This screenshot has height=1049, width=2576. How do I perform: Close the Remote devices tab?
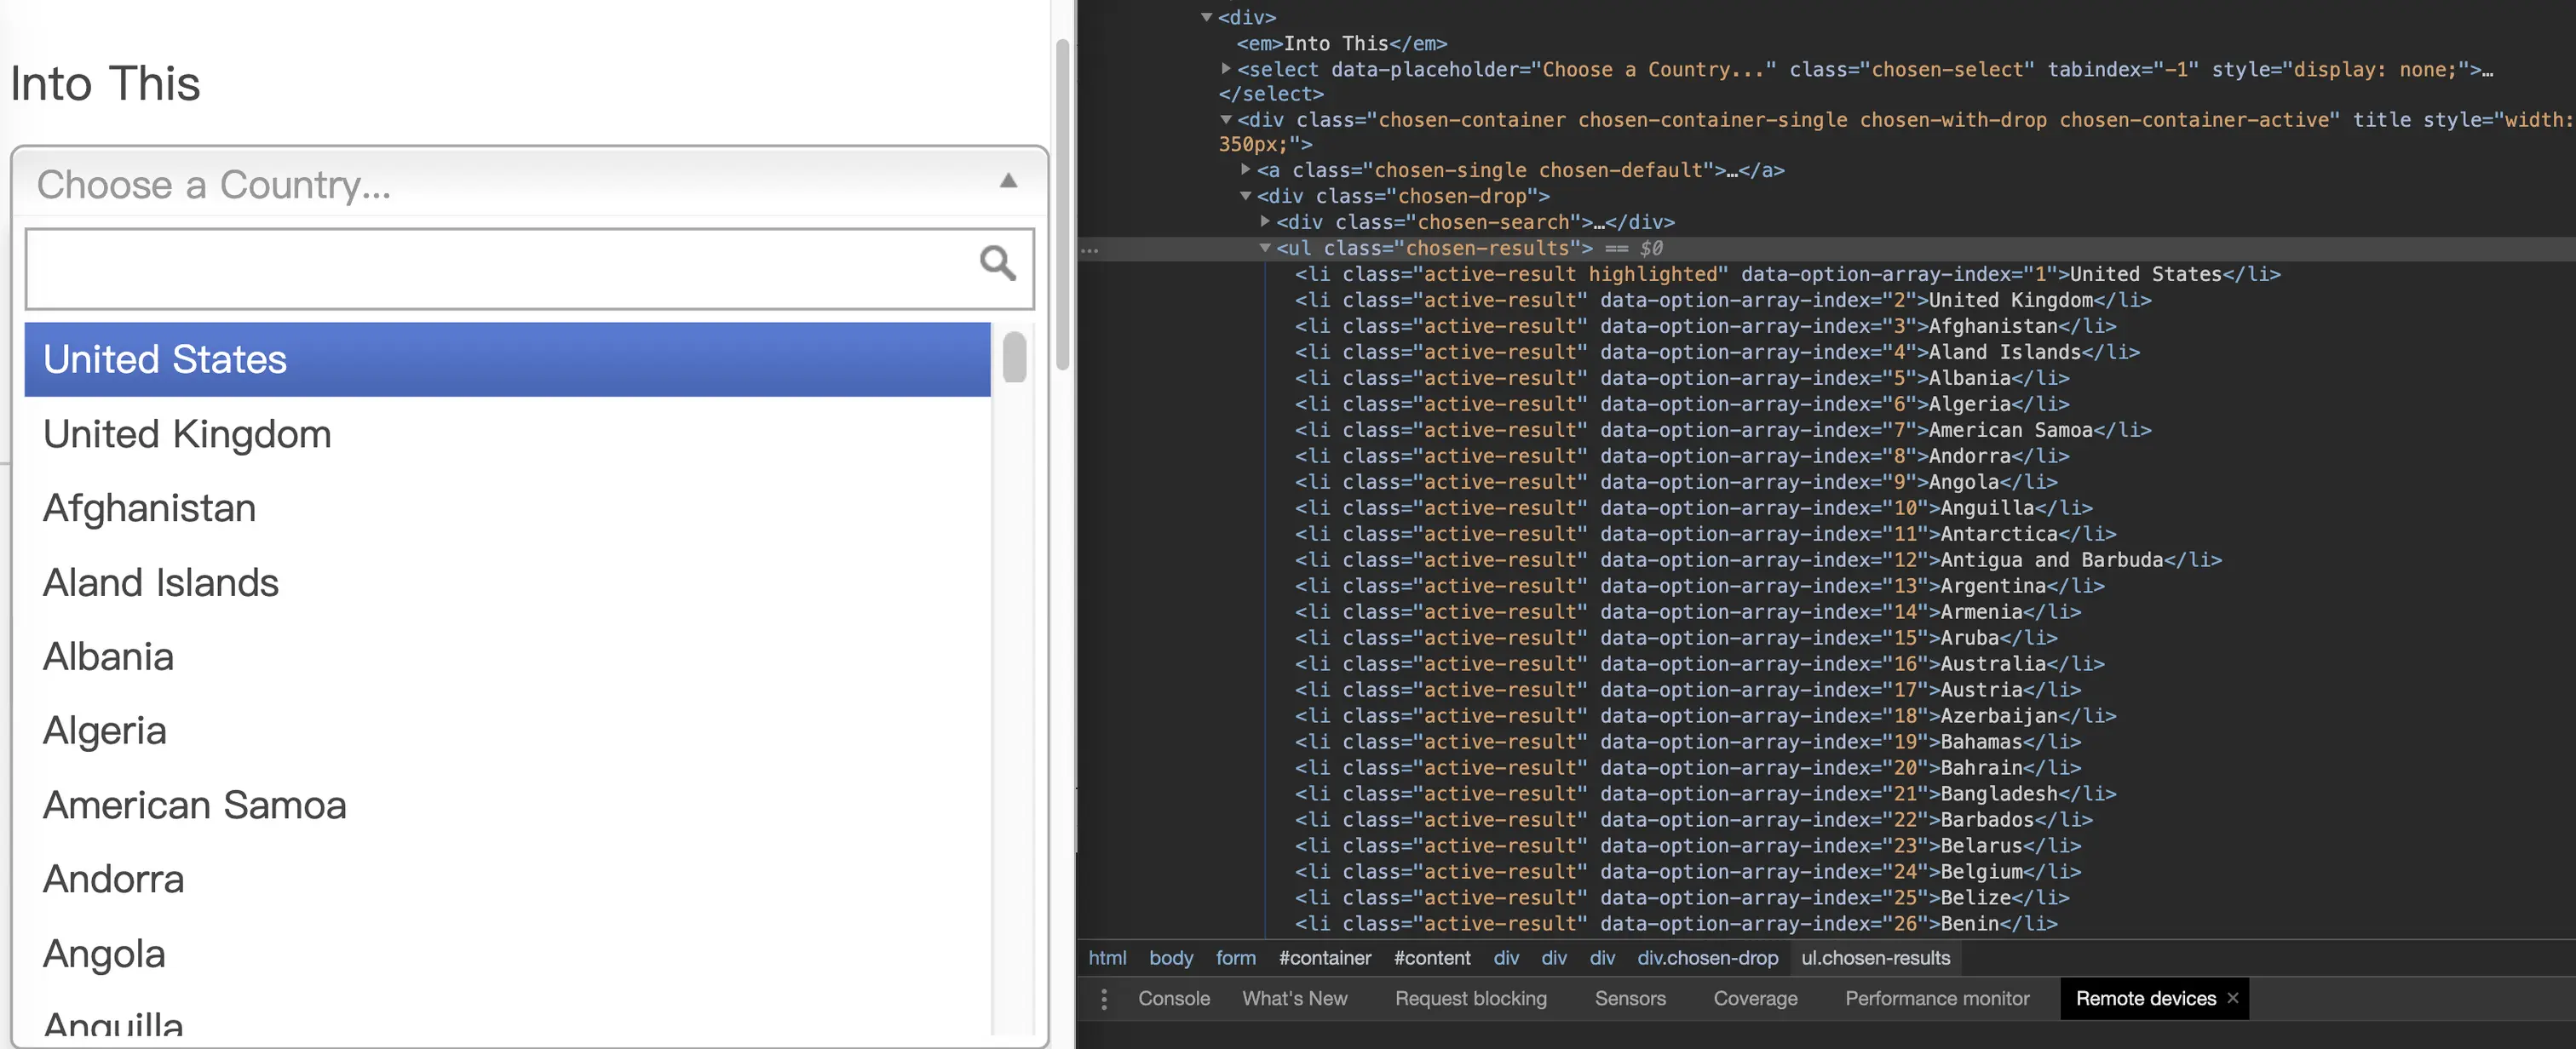2232,998
